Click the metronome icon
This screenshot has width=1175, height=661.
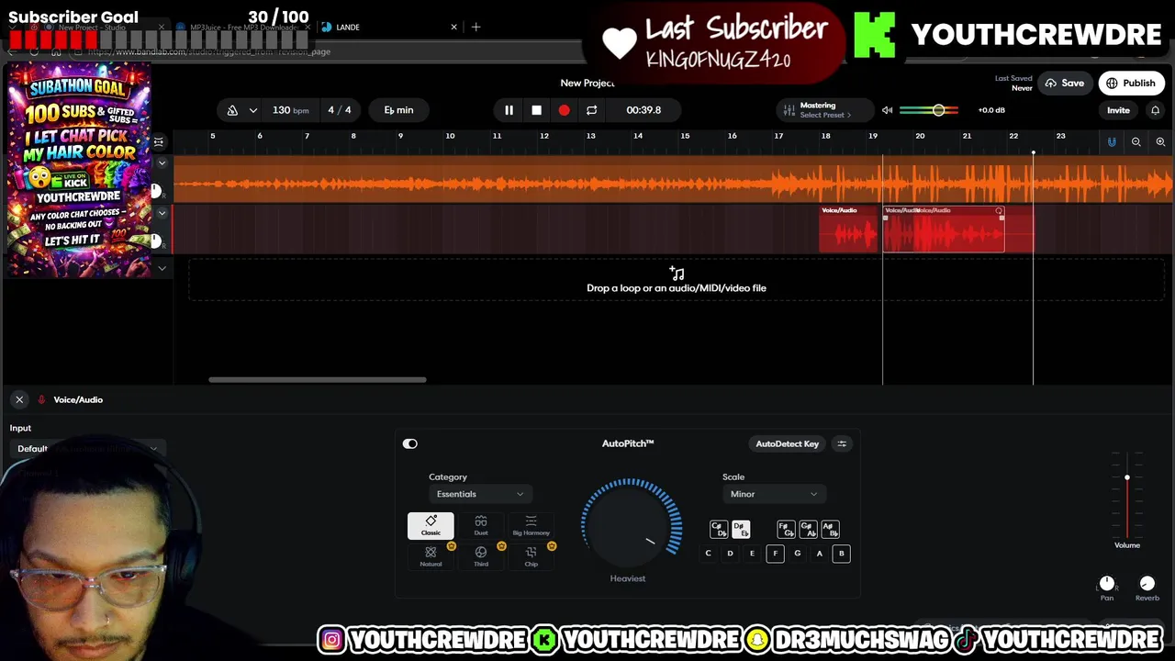[x=232, y=110]
